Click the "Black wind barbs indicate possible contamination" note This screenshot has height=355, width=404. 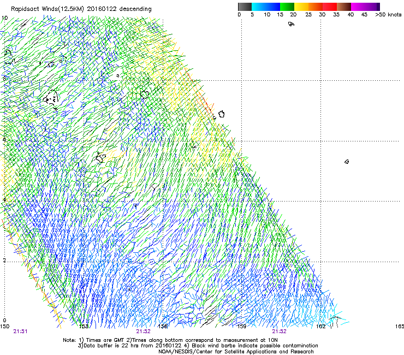point(251,346)
